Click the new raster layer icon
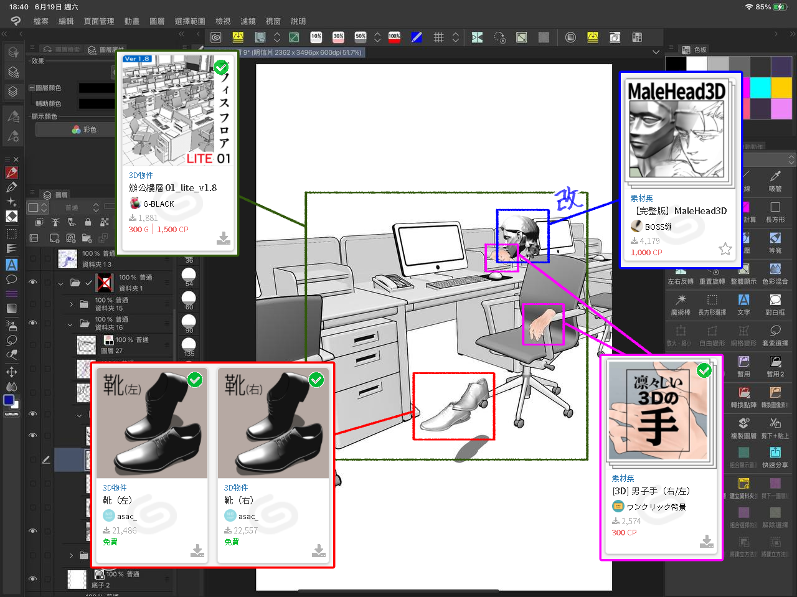The width and height of the screenshot is (797, 597). coord(55,238)
